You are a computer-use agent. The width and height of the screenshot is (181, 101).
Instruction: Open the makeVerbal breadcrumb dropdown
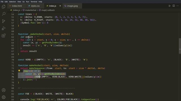pyautogui.click(x=31, y=10)
